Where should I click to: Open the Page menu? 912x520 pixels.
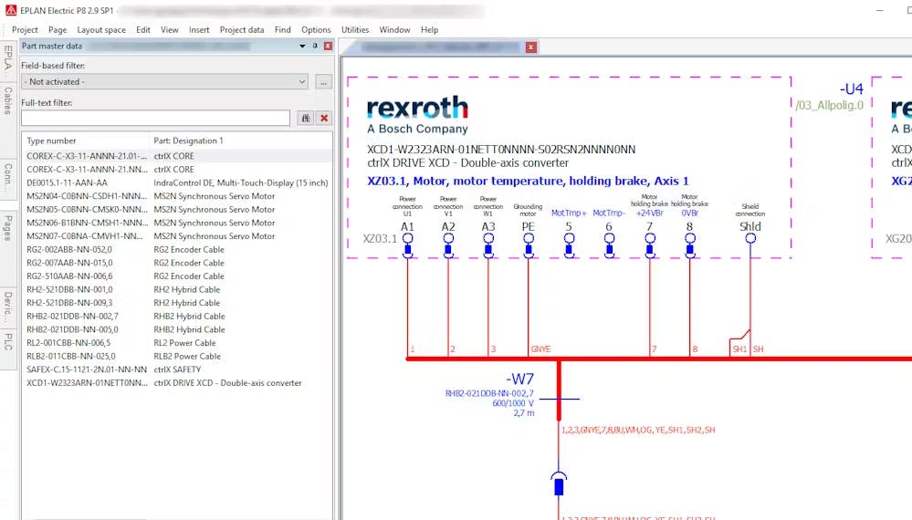[x=58, y=29]
